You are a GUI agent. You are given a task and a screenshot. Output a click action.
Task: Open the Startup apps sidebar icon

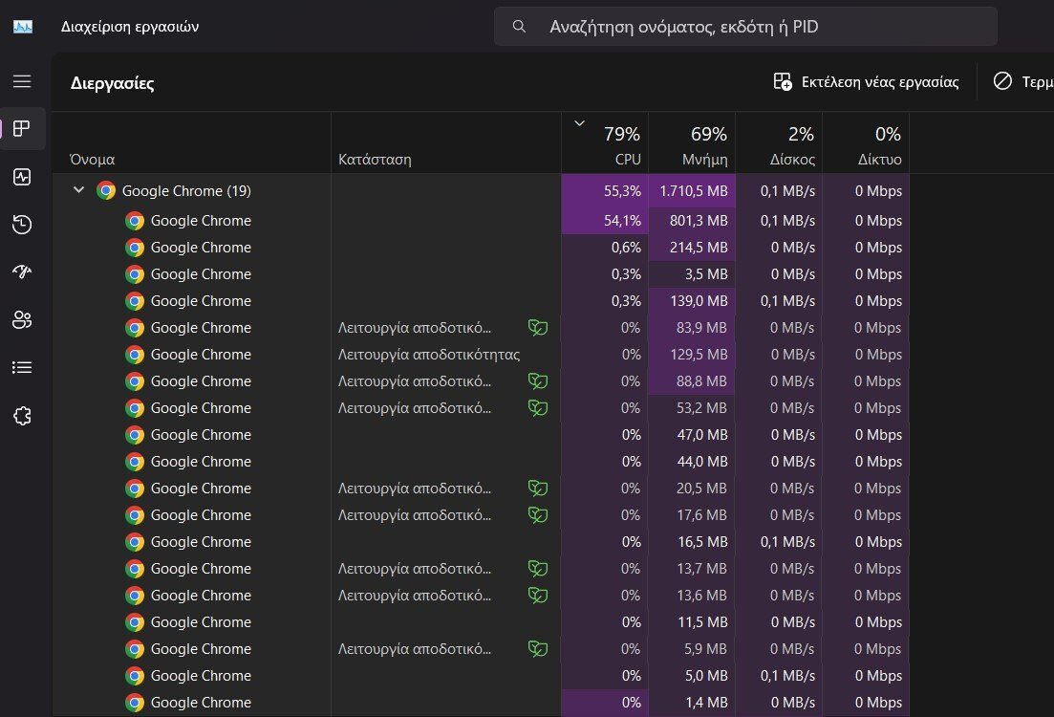coord(22,272)
